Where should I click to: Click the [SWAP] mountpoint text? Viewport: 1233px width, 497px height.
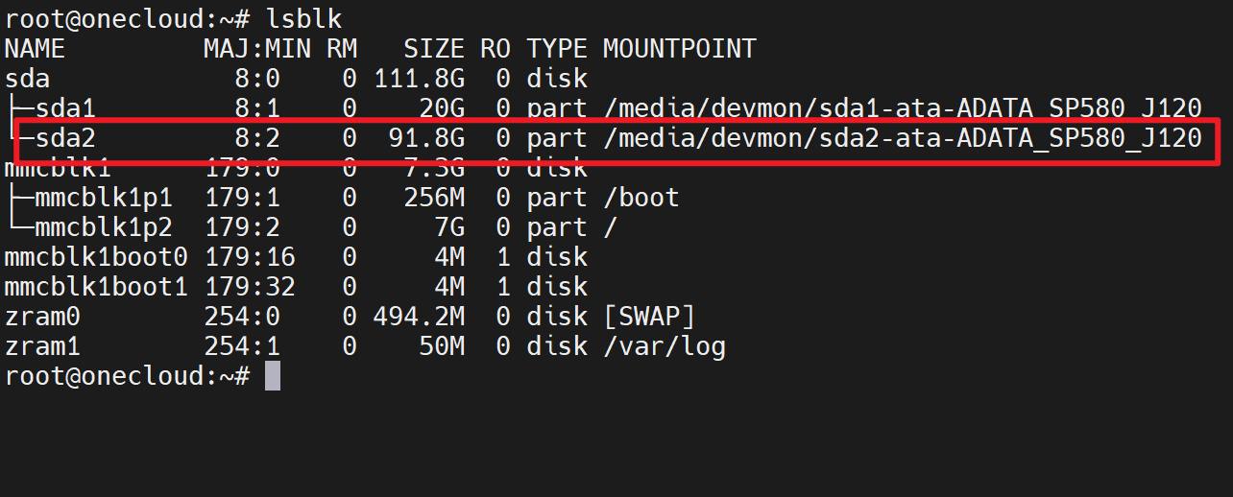pyautogui.click(x=648, y=317)
